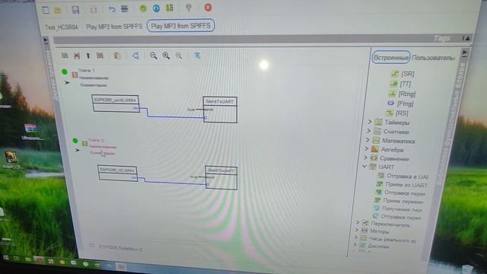The width and height of the screenshot is (487, 274).
Task: Click the first magnifier zoom icon
Action: coord(154,56)
